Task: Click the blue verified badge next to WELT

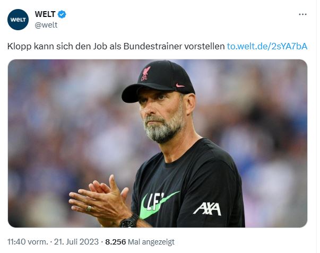Action: 62,14
